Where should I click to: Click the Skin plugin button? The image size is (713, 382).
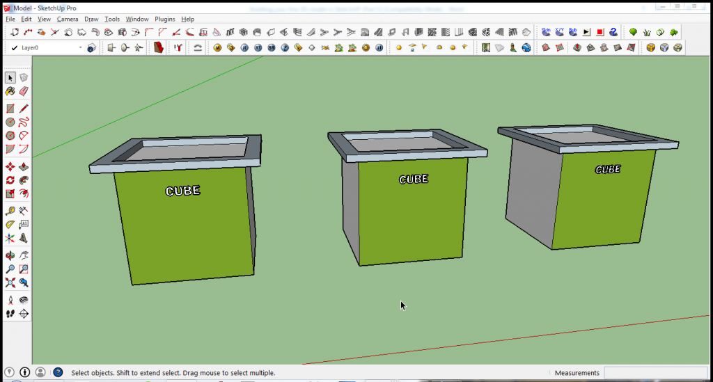(546, 32)
